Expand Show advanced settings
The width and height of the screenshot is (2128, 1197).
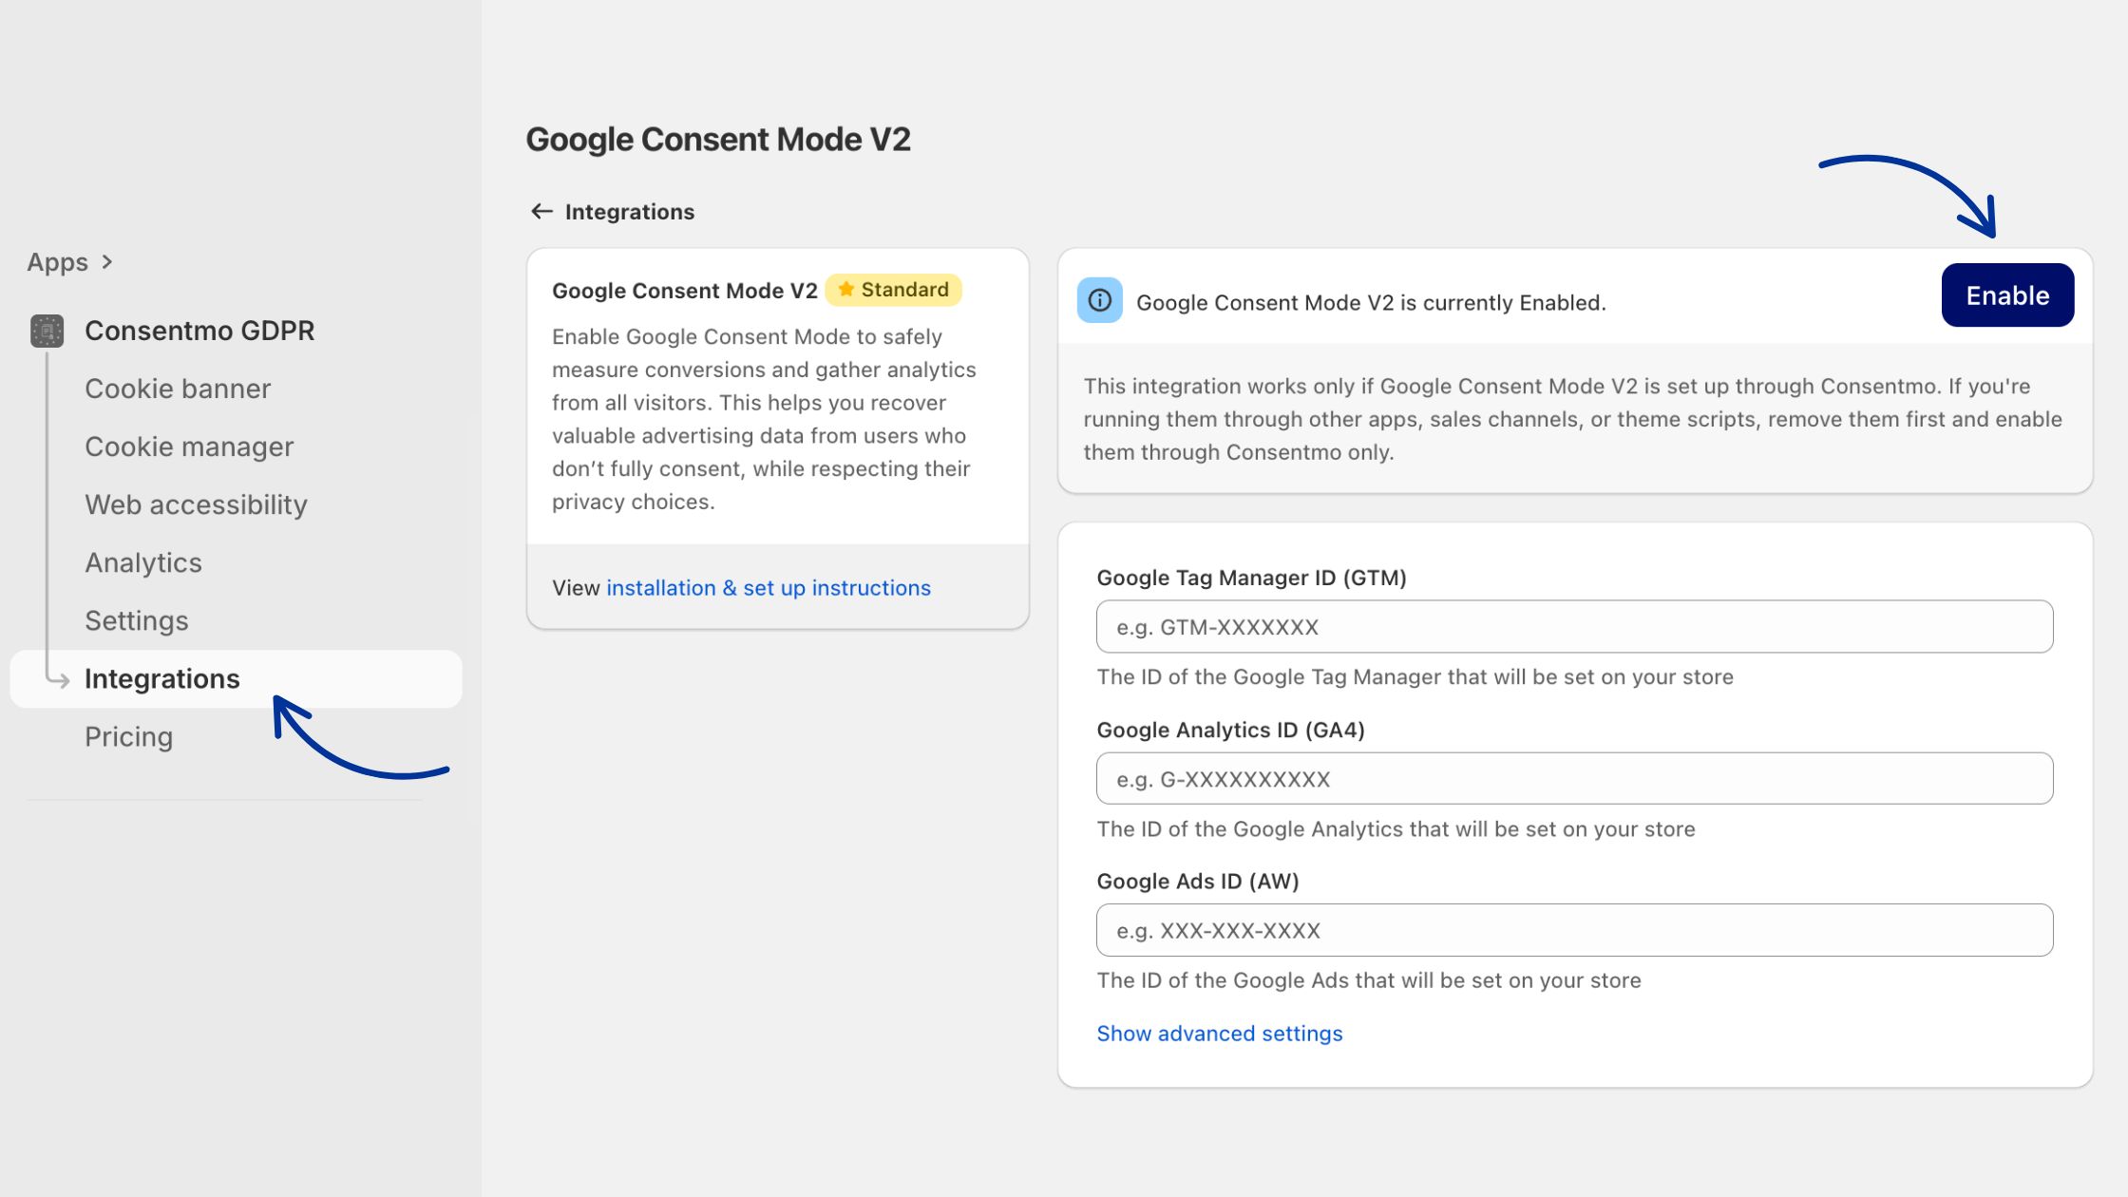[1219, 1034]
